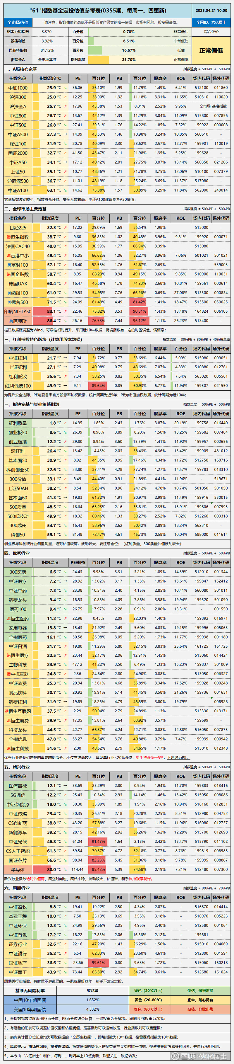Click the up arrow beside 沪深300 temperature
This screenshot has width=234, height=1064.
65,97
